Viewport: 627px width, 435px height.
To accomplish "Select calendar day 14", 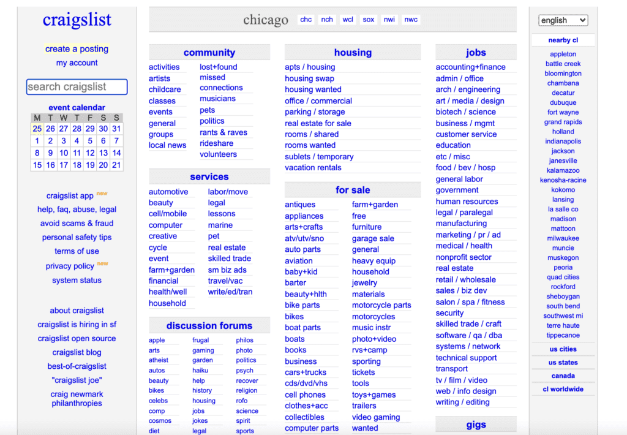I will click(116, 153).
